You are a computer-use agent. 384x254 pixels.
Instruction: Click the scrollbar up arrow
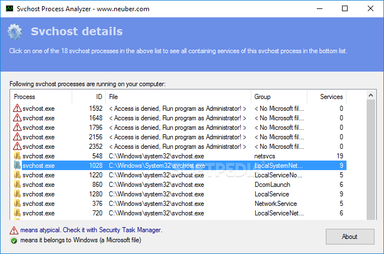(371, 96)
